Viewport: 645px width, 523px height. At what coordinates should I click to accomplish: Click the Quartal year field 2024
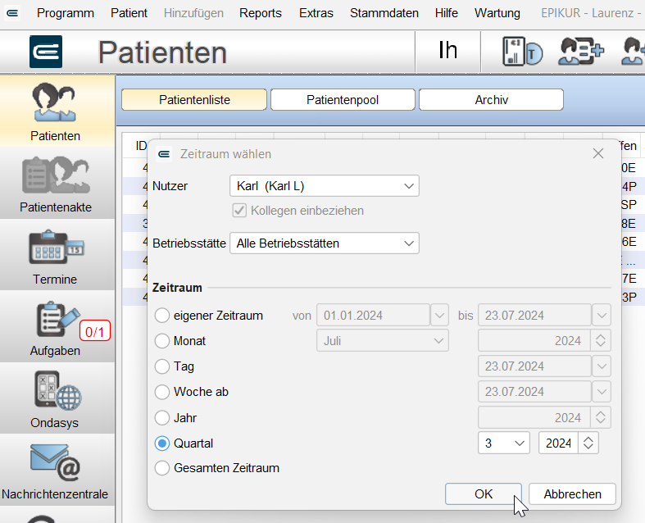click(x=558, y=443)
